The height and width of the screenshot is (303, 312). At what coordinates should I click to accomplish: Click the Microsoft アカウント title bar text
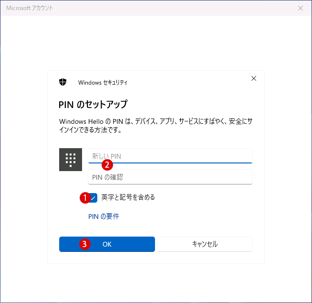tap(30, 8)
